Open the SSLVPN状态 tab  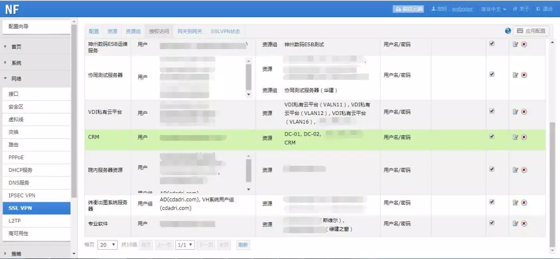225,31
